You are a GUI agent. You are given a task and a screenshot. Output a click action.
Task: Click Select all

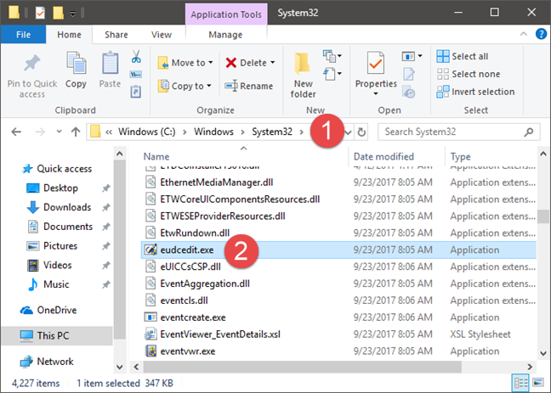tap(463, 56)
